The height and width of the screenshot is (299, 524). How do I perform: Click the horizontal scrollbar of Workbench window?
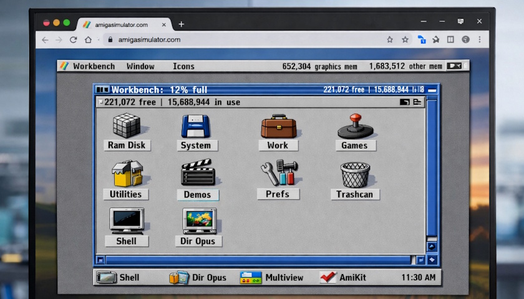coord(258,260)
